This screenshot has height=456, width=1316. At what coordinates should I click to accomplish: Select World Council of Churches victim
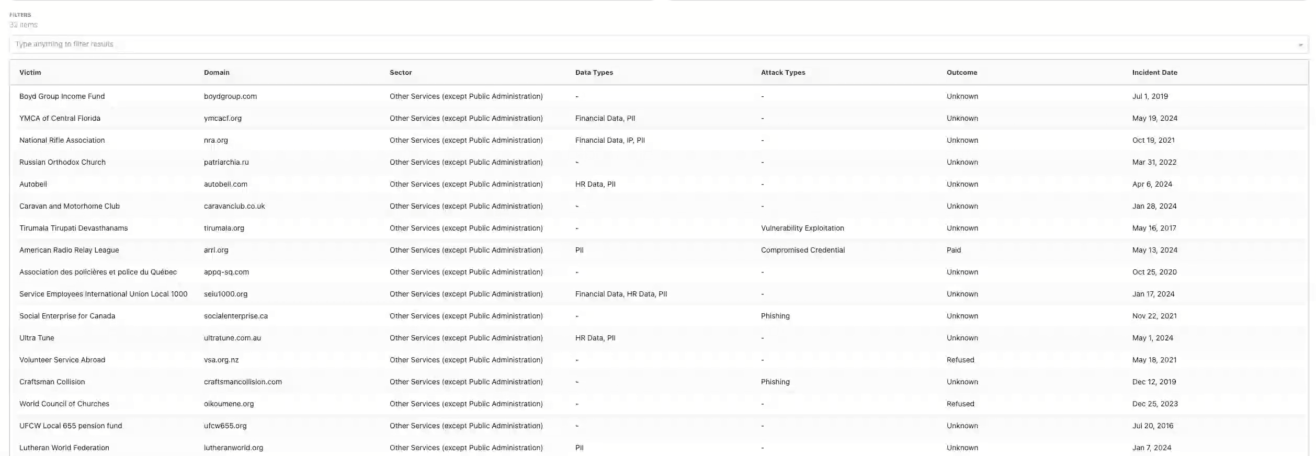coord(64,404)
